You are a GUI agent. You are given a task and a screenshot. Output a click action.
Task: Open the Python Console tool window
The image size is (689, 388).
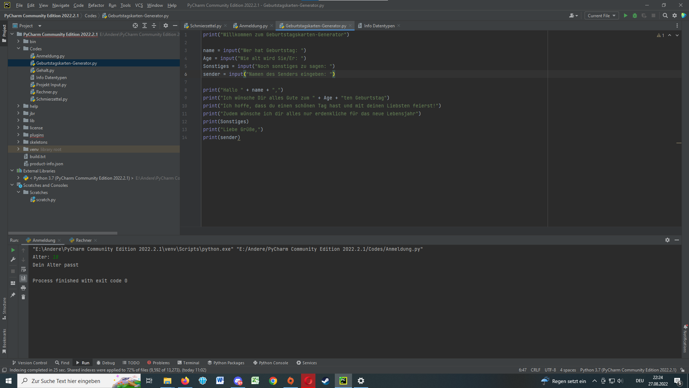click(x=271, y=363)
